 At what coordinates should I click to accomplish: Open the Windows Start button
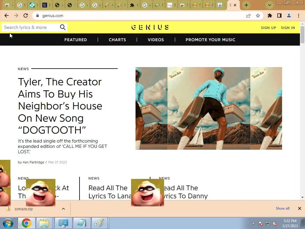(8, 223)
